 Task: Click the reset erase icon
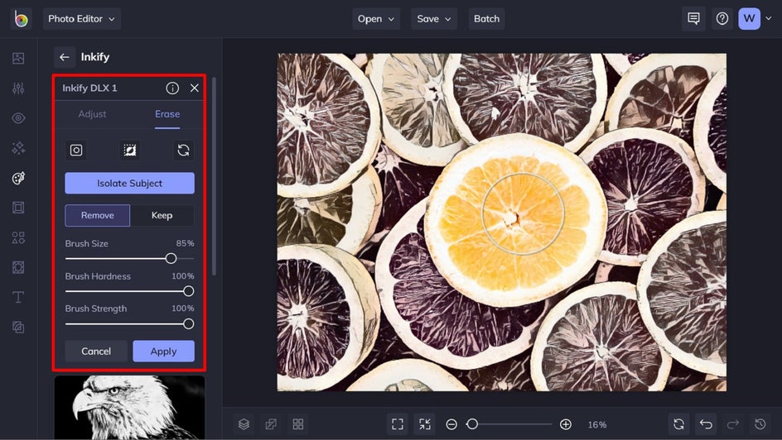(x=184, y=150)
